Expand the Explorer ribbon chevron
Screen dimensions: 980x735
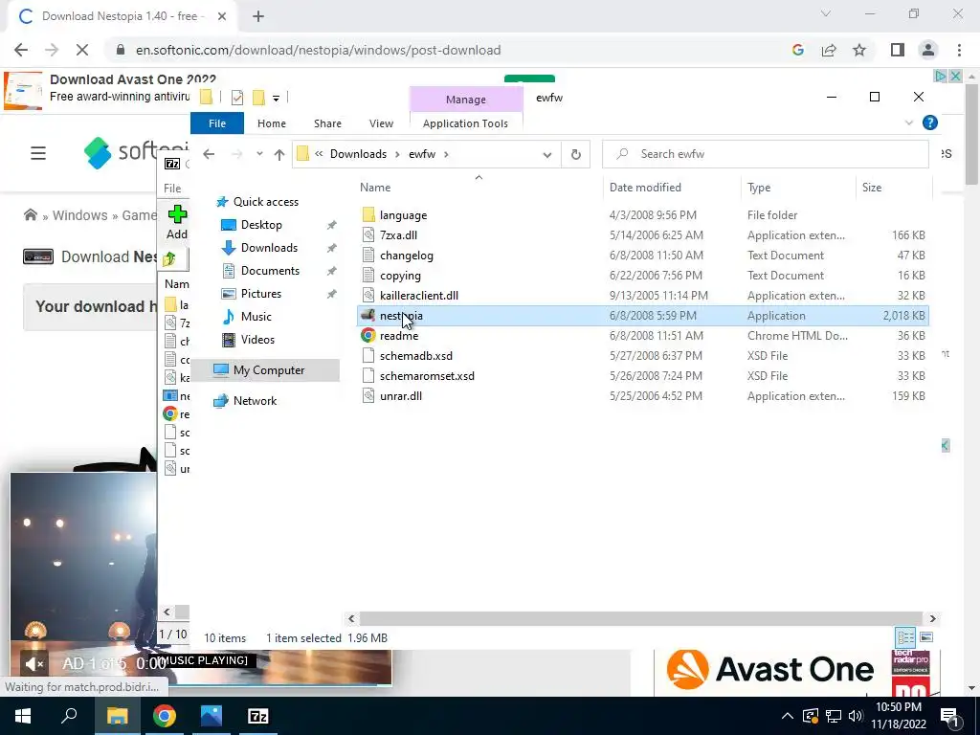[x=909, y=123]
